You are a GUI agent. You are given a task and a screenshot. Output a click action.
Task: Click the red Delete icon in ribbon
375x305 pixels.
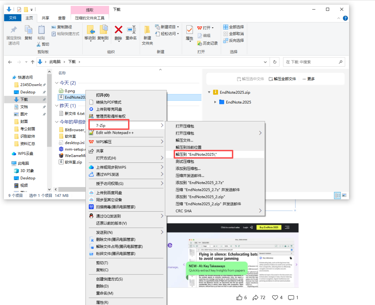click(x=119, y=31)
